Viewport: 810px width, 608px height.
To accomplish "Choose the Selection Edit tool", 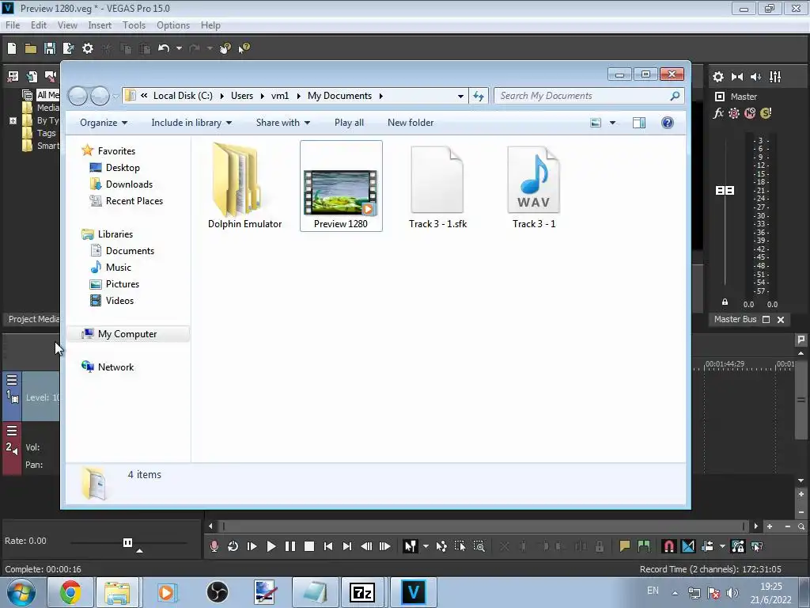I will click(x=460, y=546).
